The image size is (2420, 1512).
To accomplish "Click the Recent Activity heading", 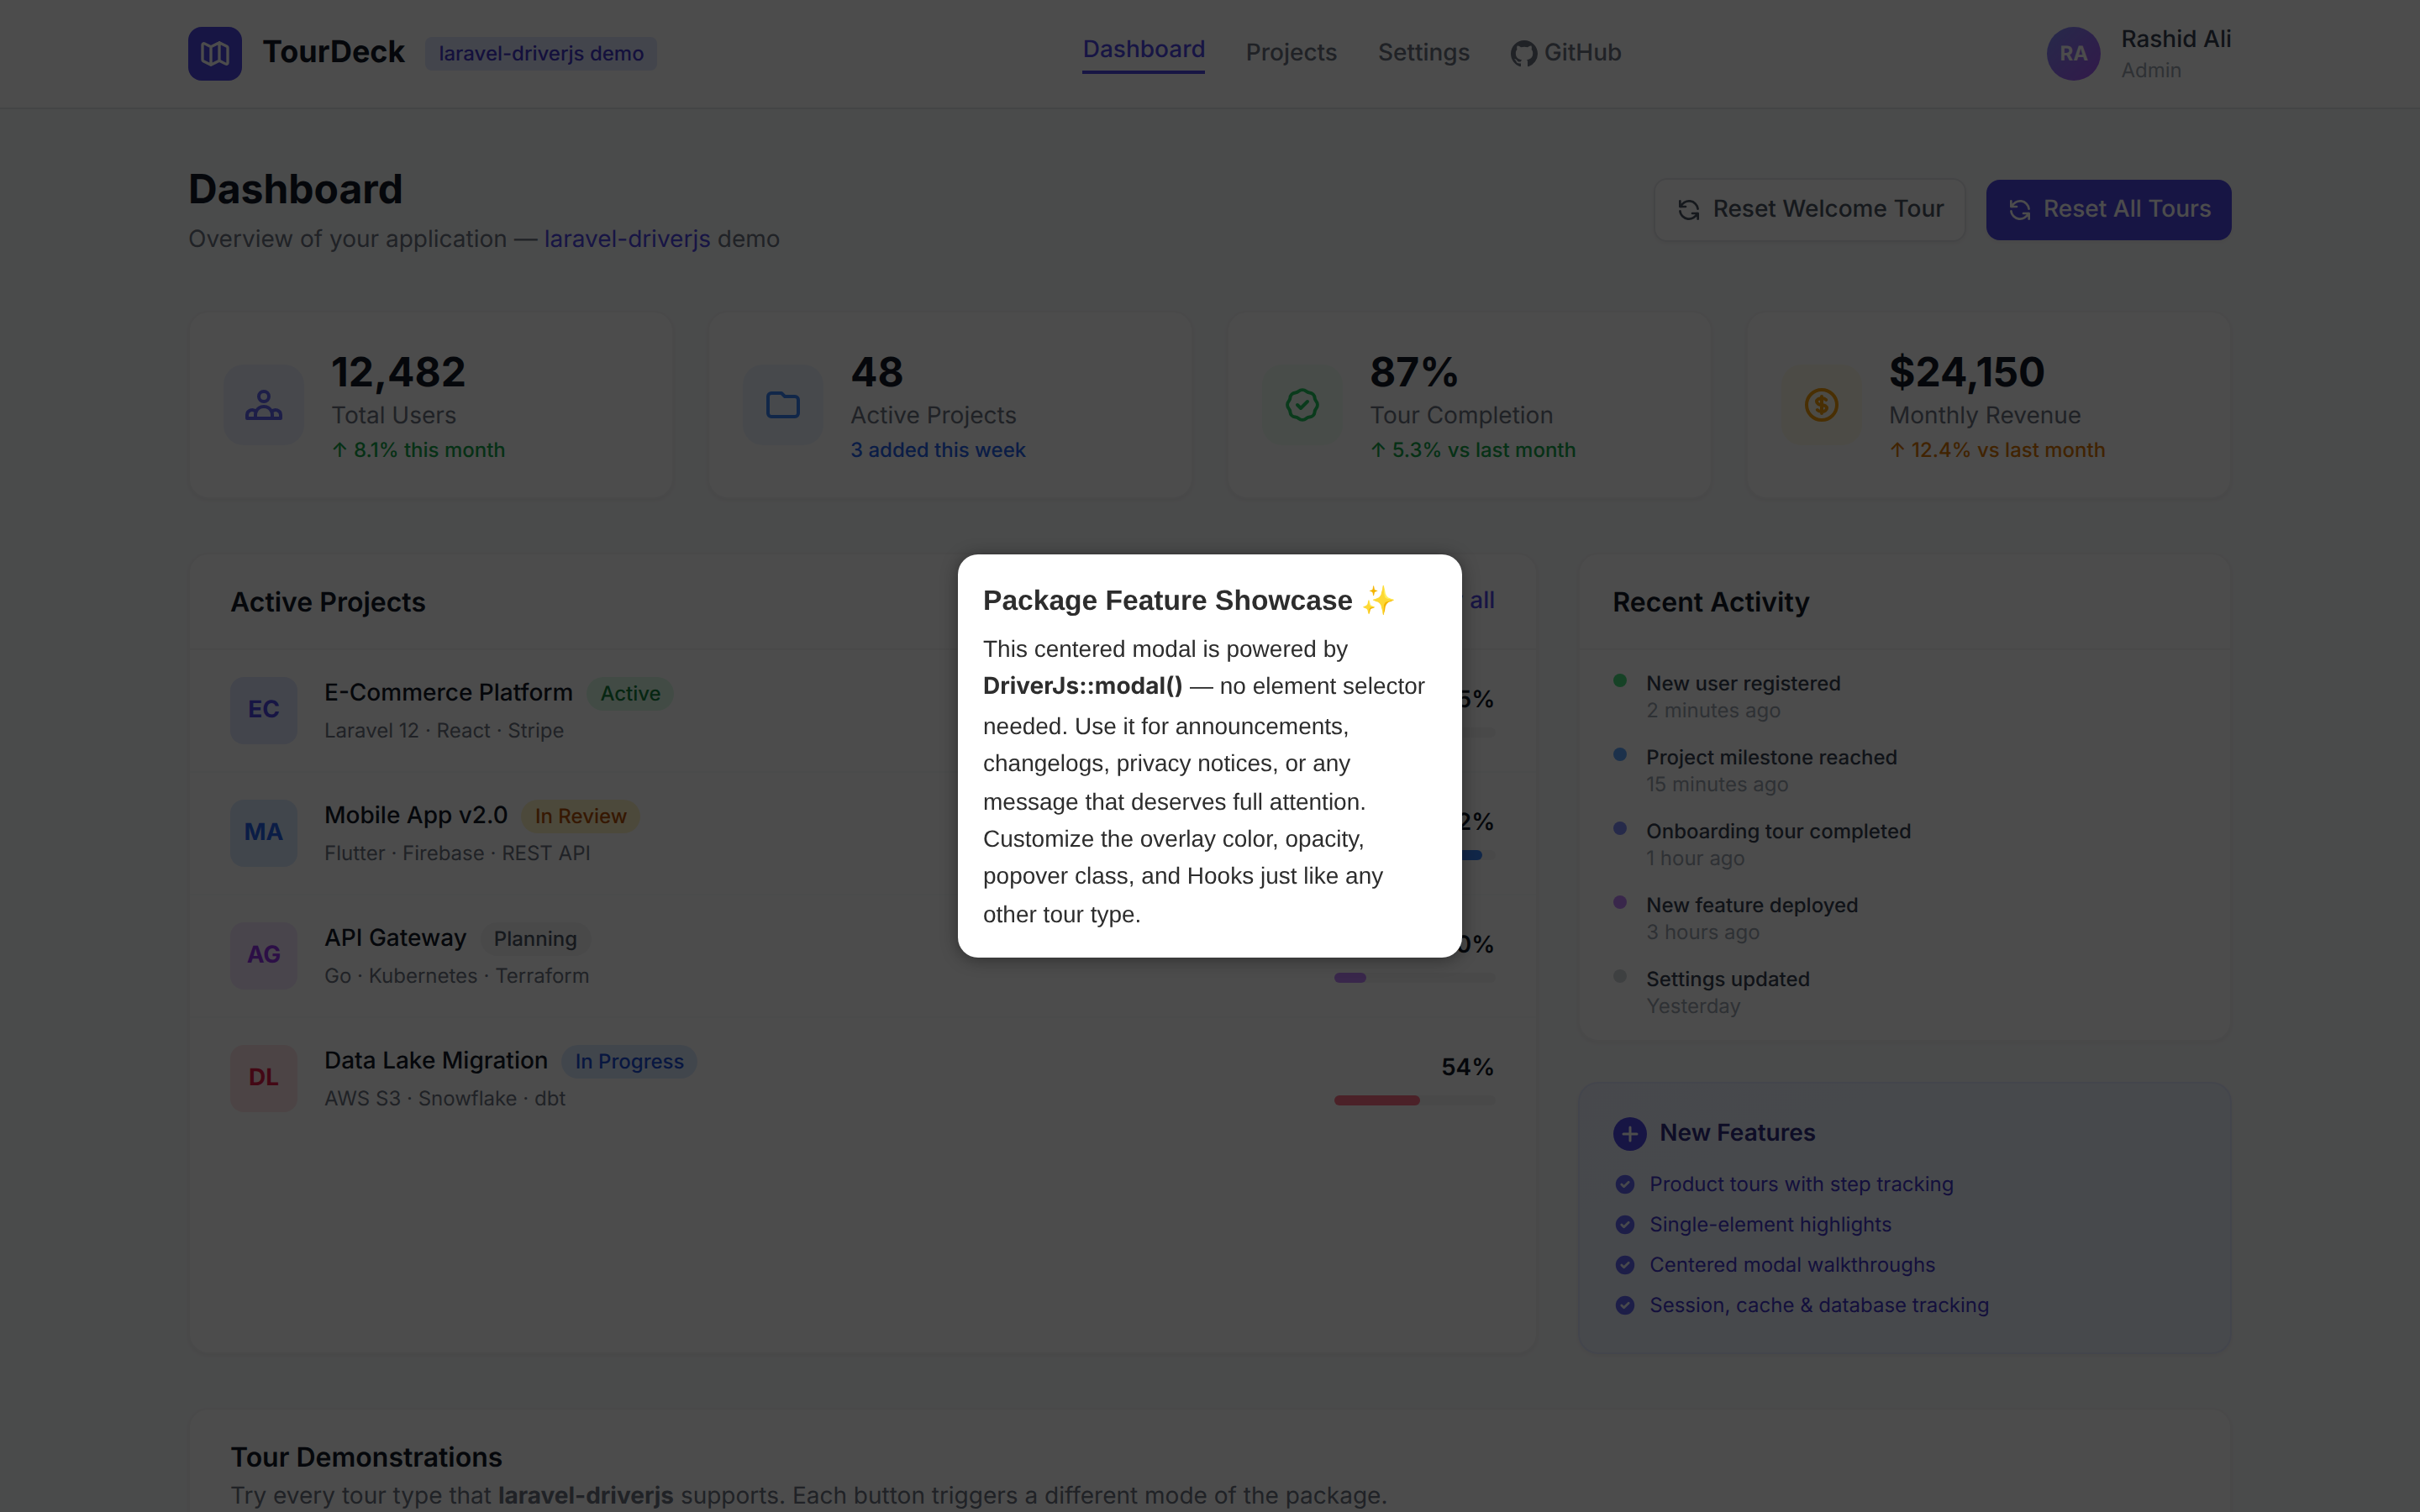I will pyautogui.click(x=1711, y=603).
